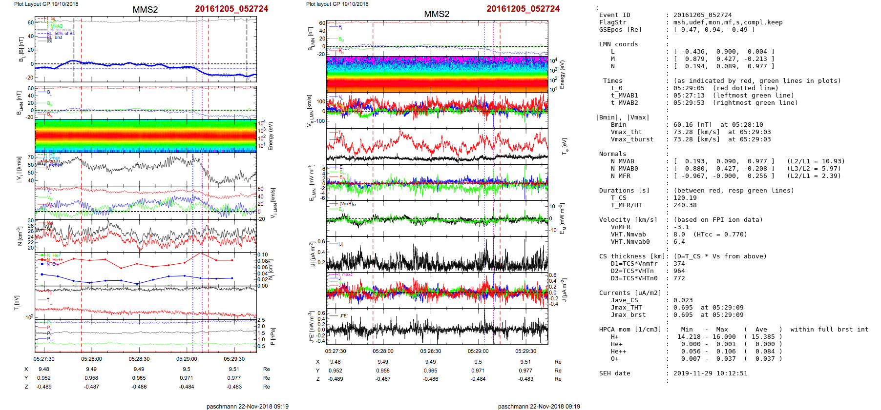Click the MMS2 title above the left plot
The image size is (881, 410).
pos(145,10)
